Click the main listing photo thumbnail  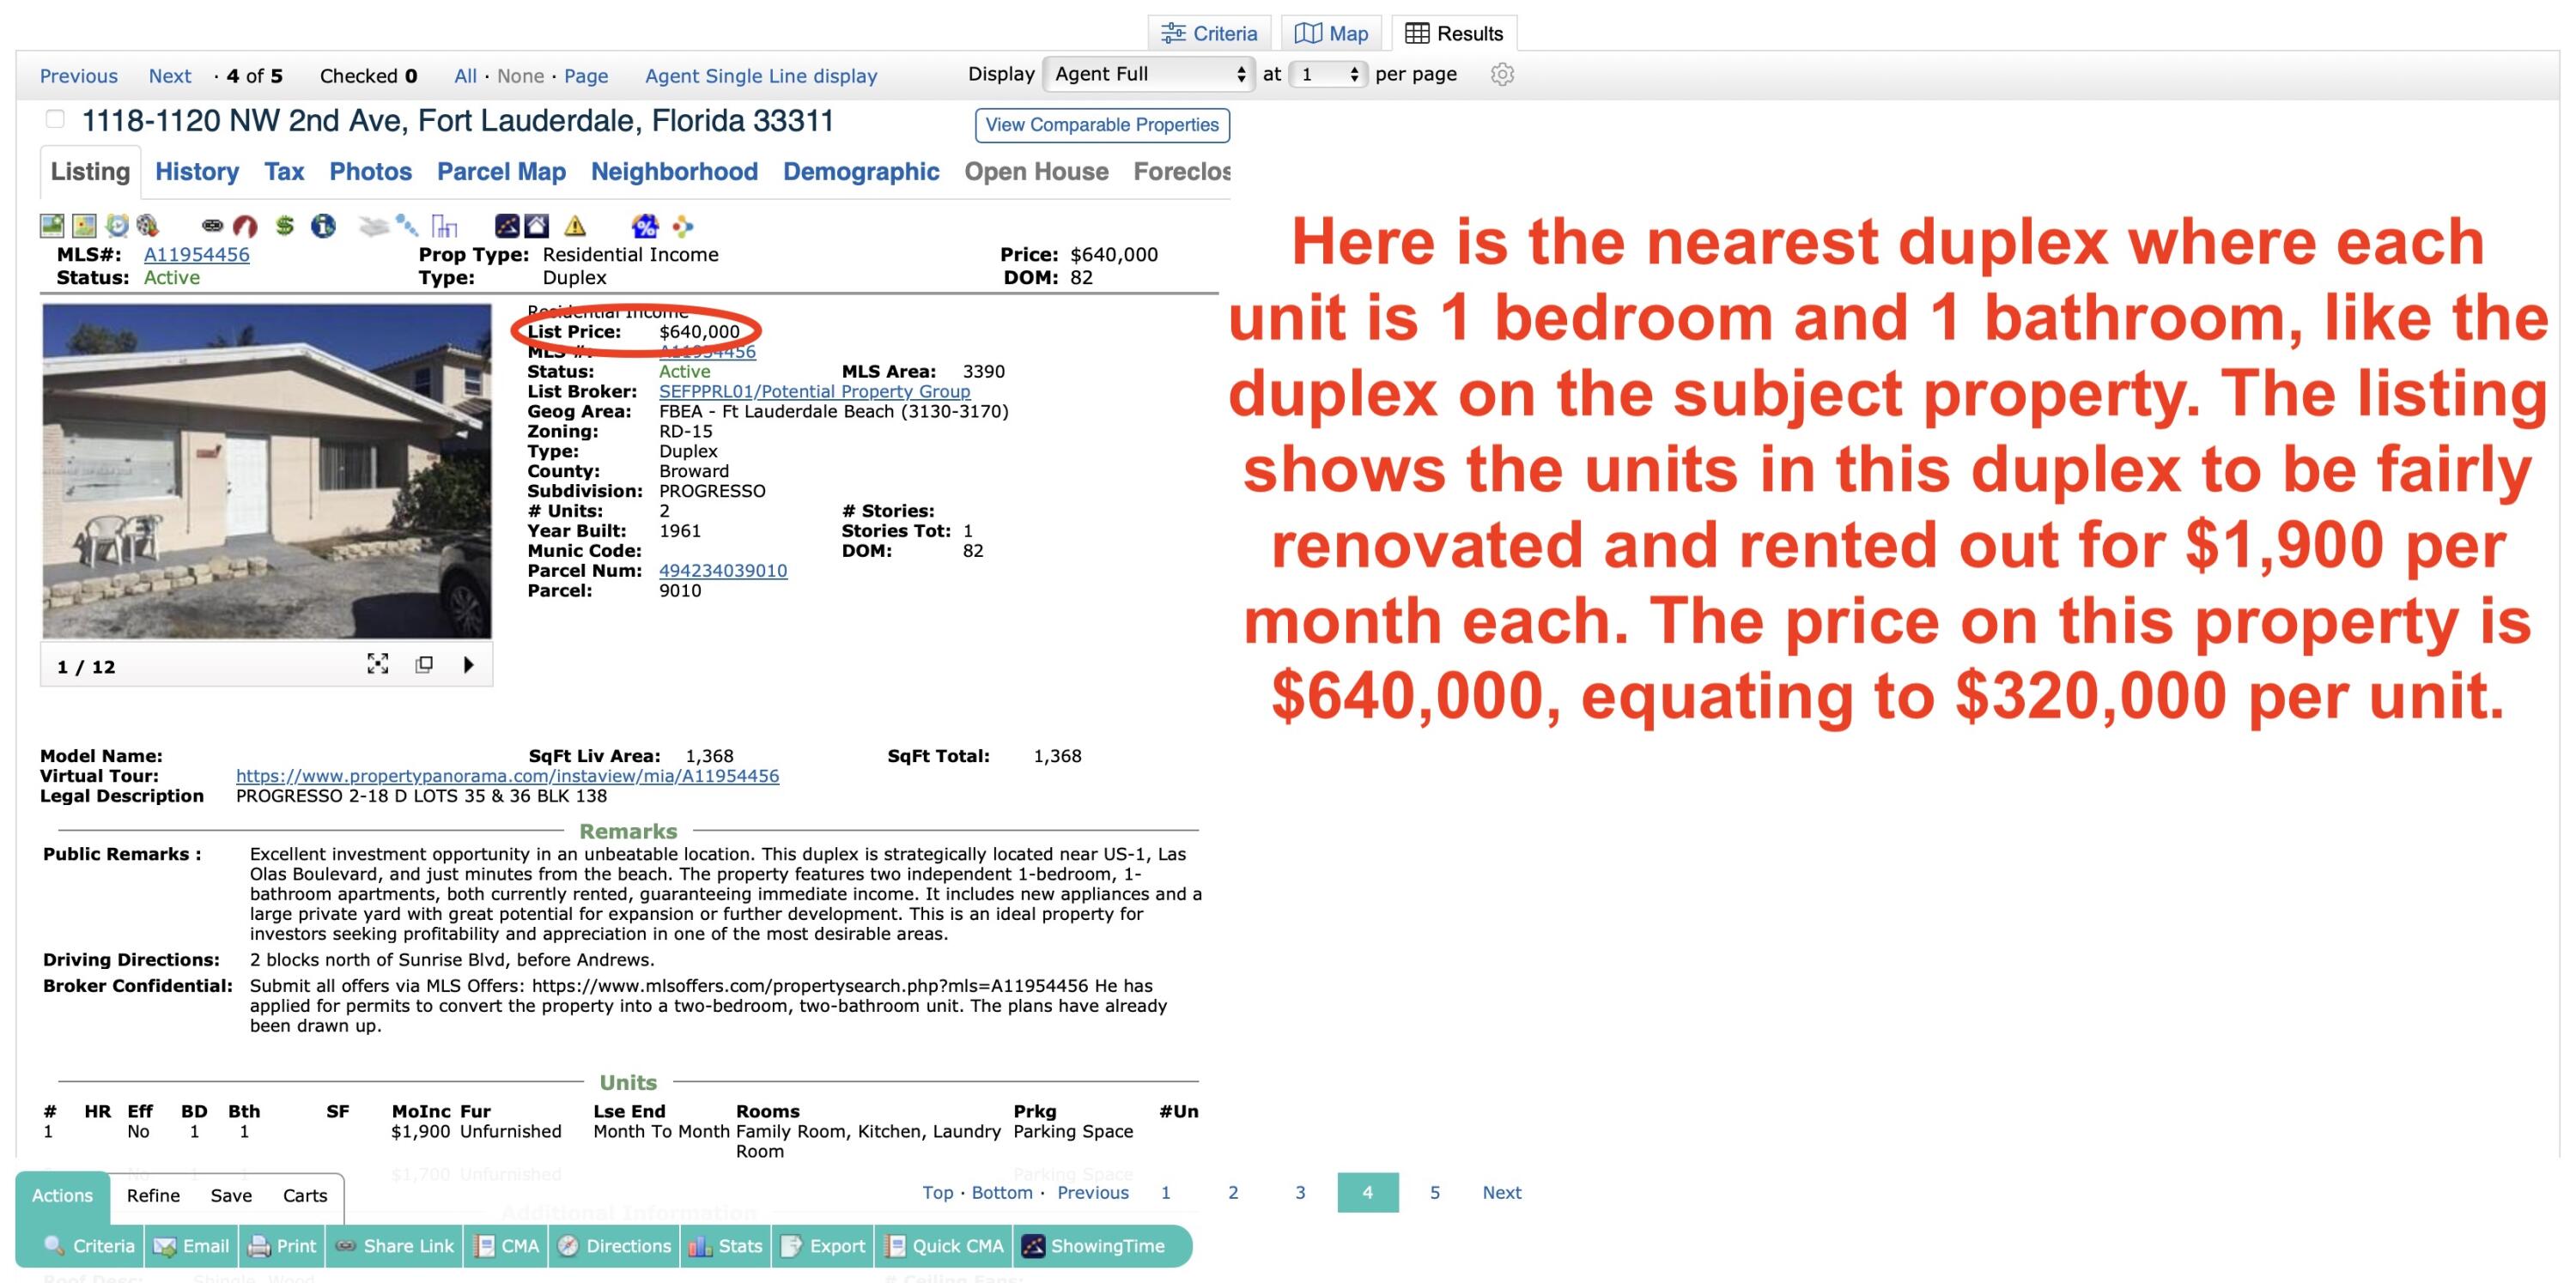point(267,470)
